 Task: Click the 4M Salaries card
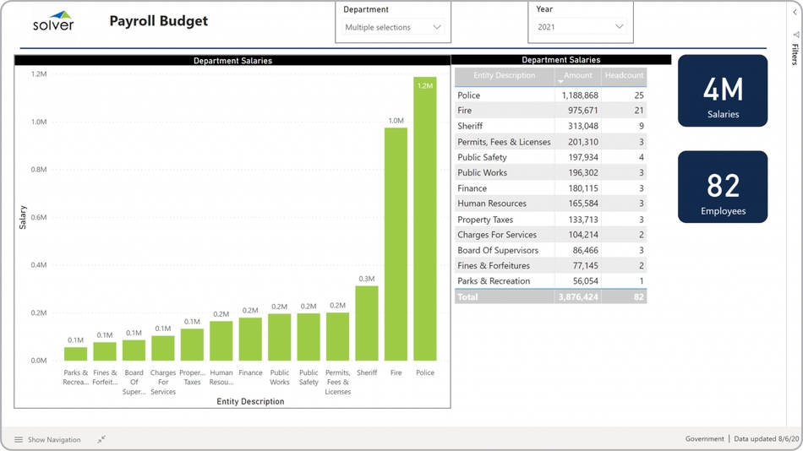[x=723, y=91]
